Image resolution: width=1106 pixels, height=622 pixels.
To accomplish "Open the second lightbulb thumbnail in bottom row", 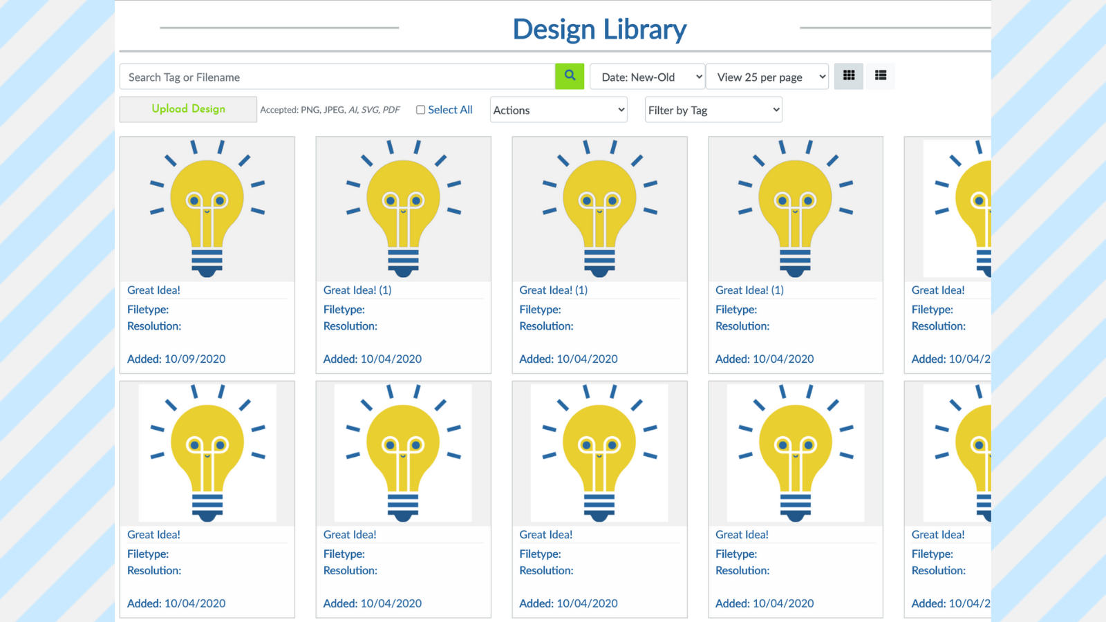I will click(403, 453).
